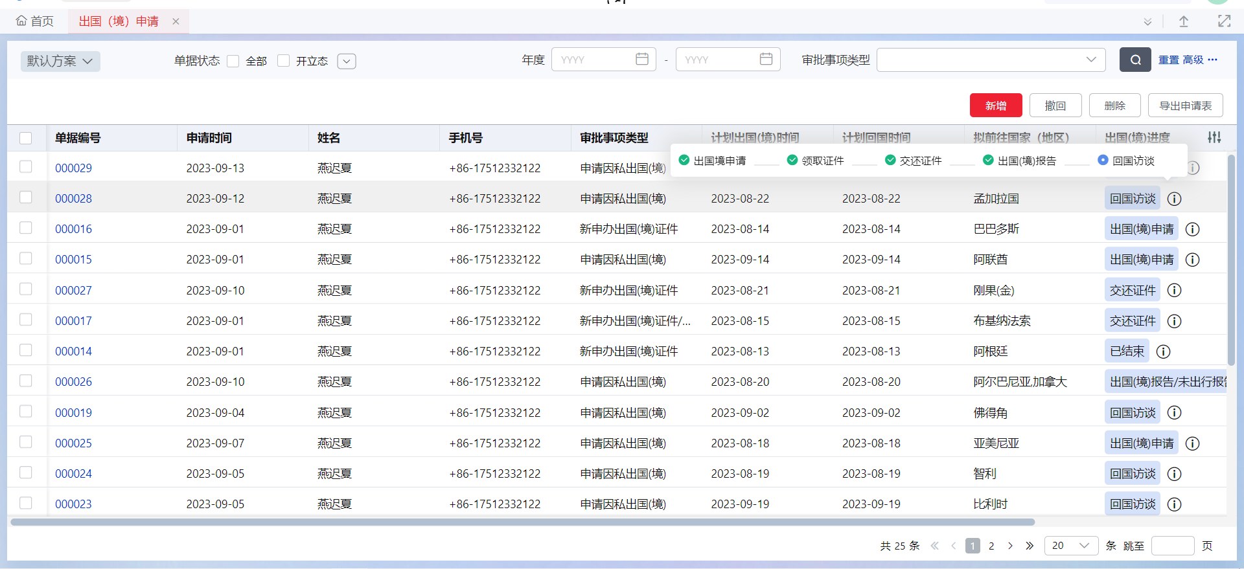Click info icon in row 000023
The width and height of the screenshot is (1244, 569).
(x=1174, y=504)
